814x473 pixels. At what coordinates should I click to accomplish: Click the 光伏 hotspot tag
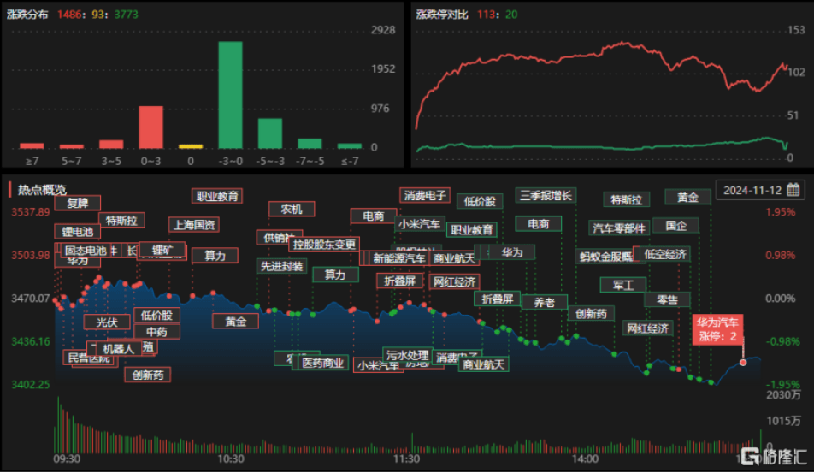pos(106,322)
